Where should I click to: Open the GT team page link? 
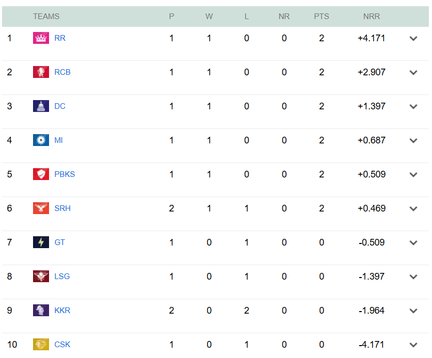[59, 242]
